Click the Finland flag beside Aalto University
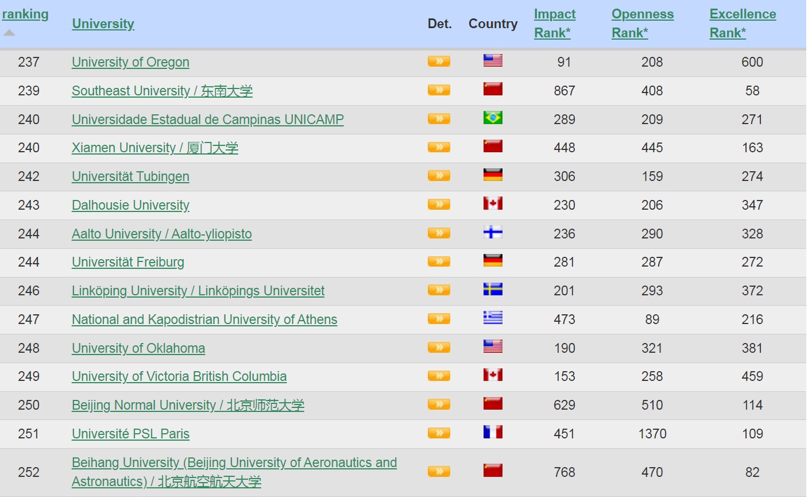This screenshot has height=497, width=808. 493,232
